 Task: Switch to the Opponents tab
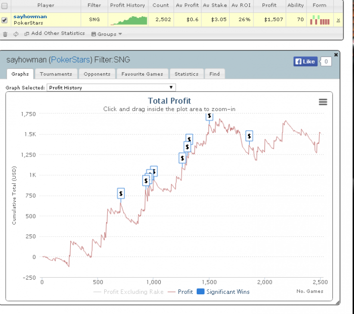[97, 74]
